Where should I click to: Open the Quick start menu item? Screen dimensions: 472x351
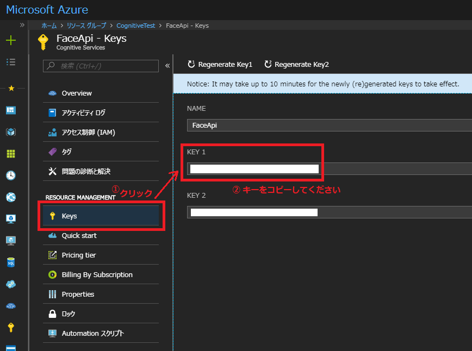(x=101, y=235)
